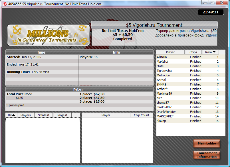
Task: Select the empty first row in tables list
Action: tap(43, 120)
